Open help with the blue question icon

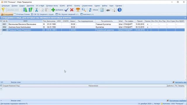point(120,10)
